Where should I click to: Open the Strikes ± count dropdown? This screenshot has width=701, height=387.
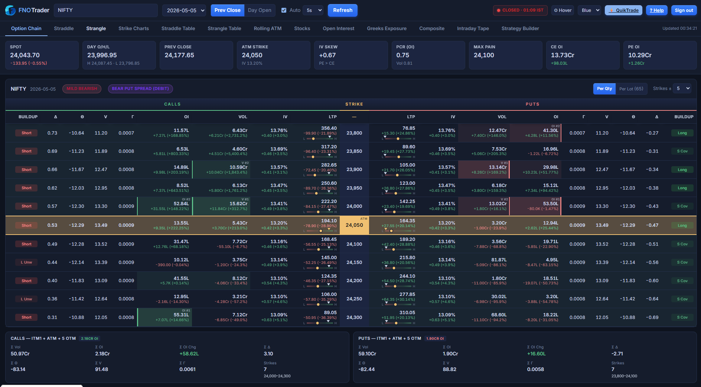(682, 88)
